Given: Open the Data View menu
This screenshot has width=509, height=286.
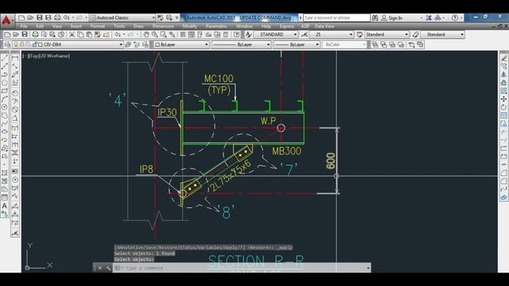Looking at the screenshot, I should click(x=324, y=26).
